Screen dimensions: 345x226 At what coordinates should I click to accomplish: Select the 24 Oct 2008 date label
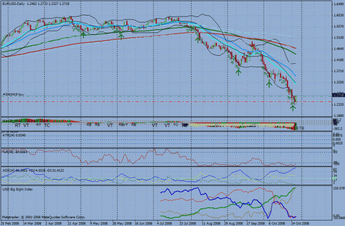pyautogui.click(x=300, y=223)
